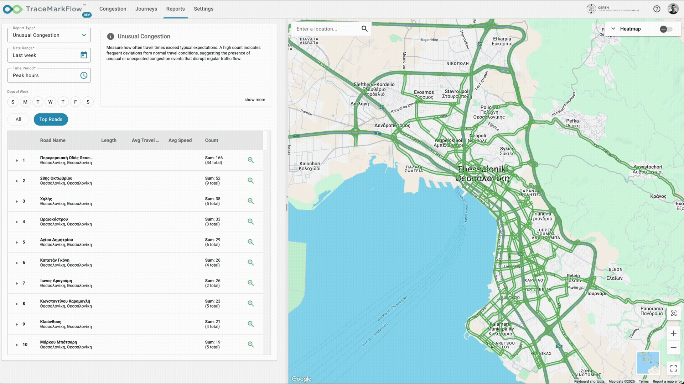Toggle Monday in Days of Week
Viewport: 684px width, 384px height.
tap(25, 102)
